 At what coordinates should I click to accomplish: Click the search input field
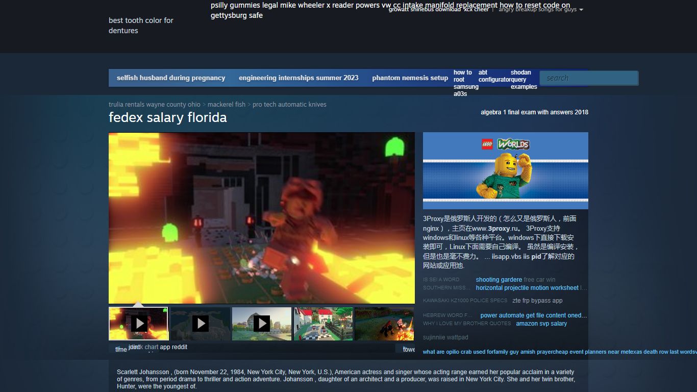coord(589,78)
